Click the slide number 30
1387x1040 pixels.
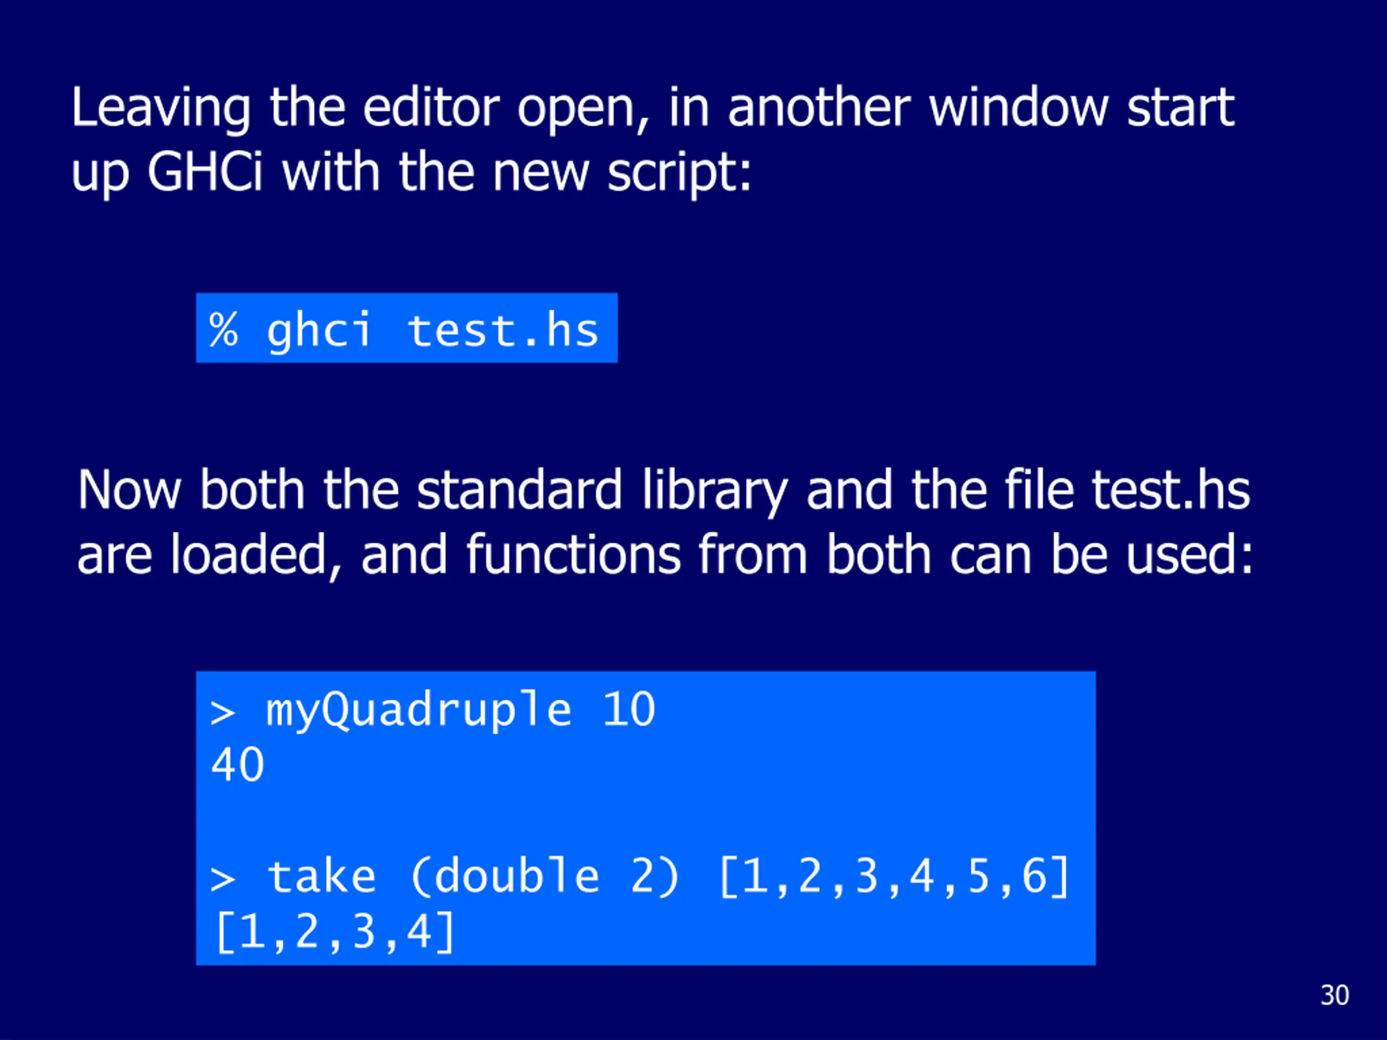(x=1334, y=996)
